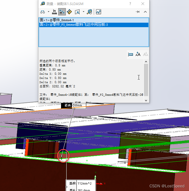
Task: Open units/precision (in mm) settings
Action: (x=54, y=12)
